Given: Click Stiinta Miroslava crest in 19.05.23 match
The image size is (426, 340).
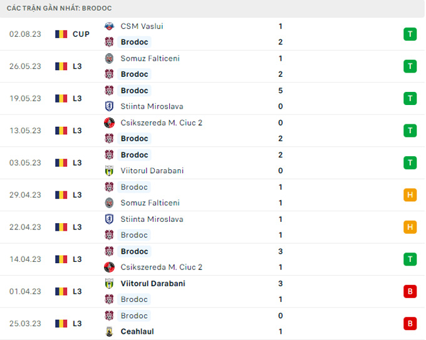Looking at the screenshot, I should (x=109, y=106).
